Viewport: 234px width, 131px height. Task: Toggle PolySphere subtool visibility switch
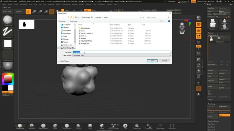pyautogui.click(x=219, y=38)
